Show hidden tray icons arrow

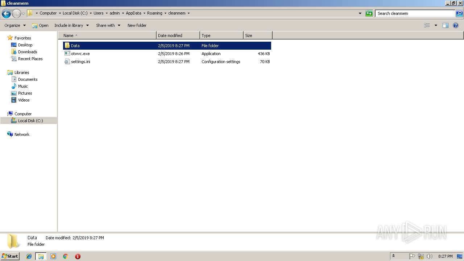pyautogui.click(x=393, y=256)
